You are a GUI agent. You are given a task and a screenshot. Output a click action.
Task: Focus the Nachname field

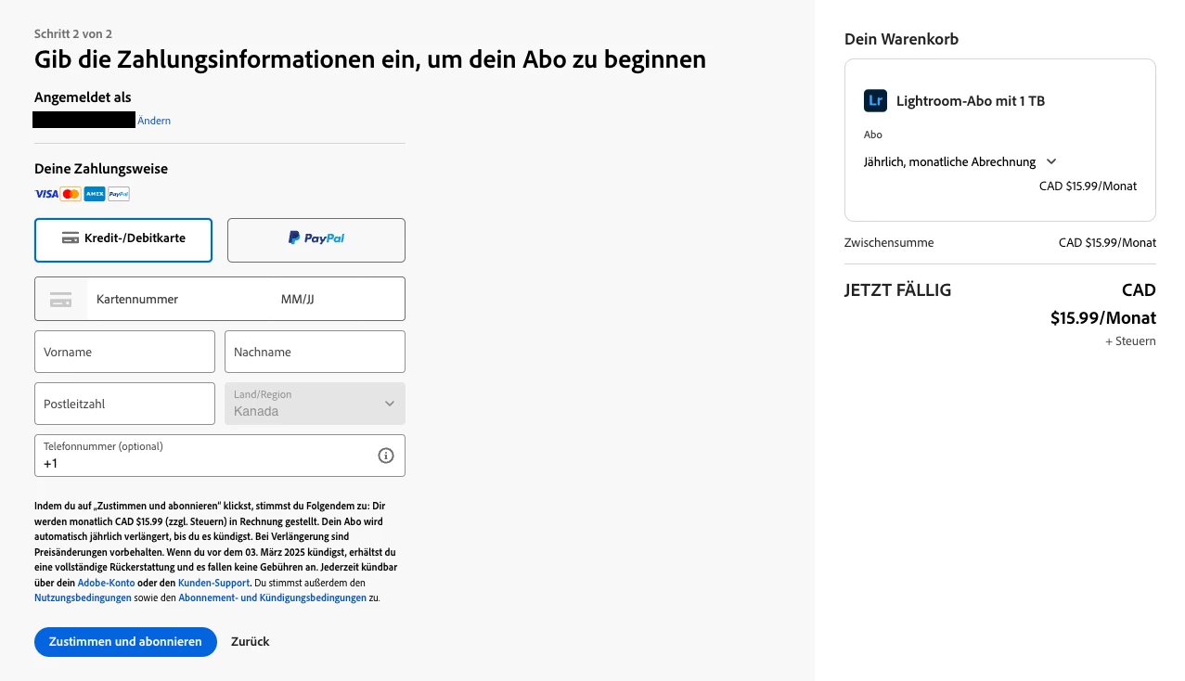[315, 352]
